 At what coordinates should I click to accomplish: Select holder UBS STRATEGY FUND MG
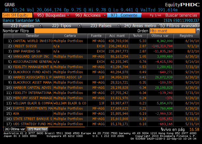pos(33,124)
